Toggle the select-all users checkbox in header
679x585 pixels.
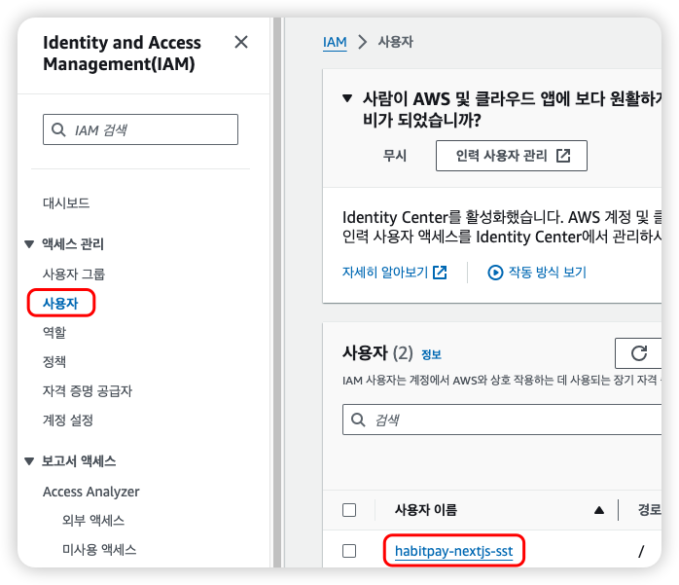point(349,510)
